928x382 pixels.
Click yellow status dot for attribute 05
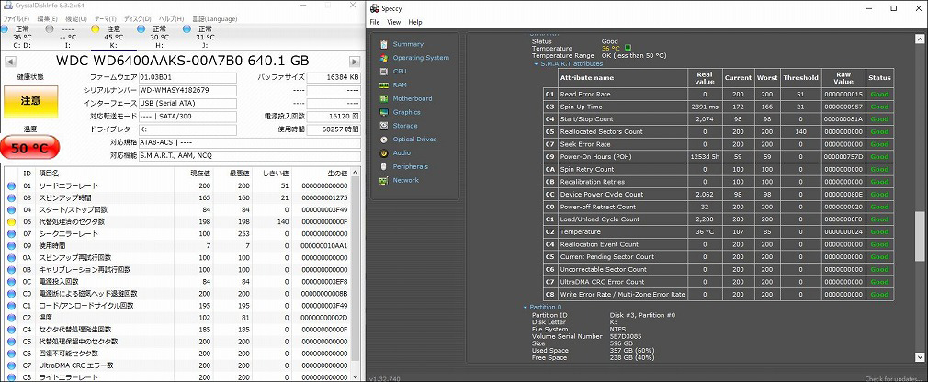pyautogui.click(x=11, y=221)
